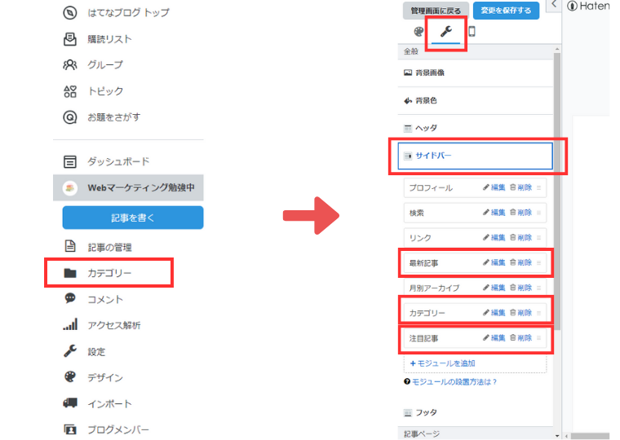Delete the リンク module

(521, 238)
